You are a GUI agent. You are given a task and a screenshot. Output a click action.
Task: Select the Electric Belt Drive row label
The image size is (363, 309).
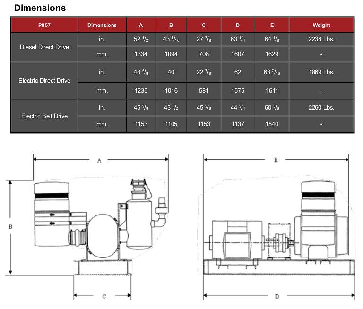44,116
